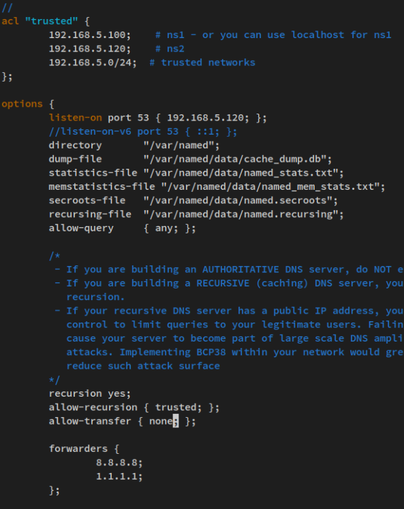Click the secroots-file named.secroots line
Viewport: 404px width, 509px height.
[x=193, y=200]
